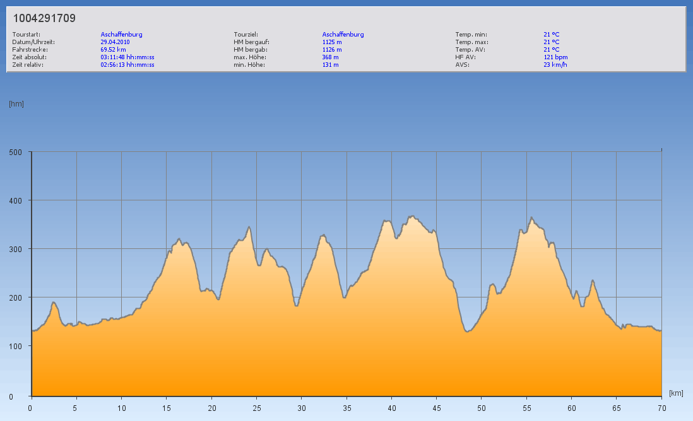
Task: Select the HM bergauf value 1125 m
Action: point(332,42)
